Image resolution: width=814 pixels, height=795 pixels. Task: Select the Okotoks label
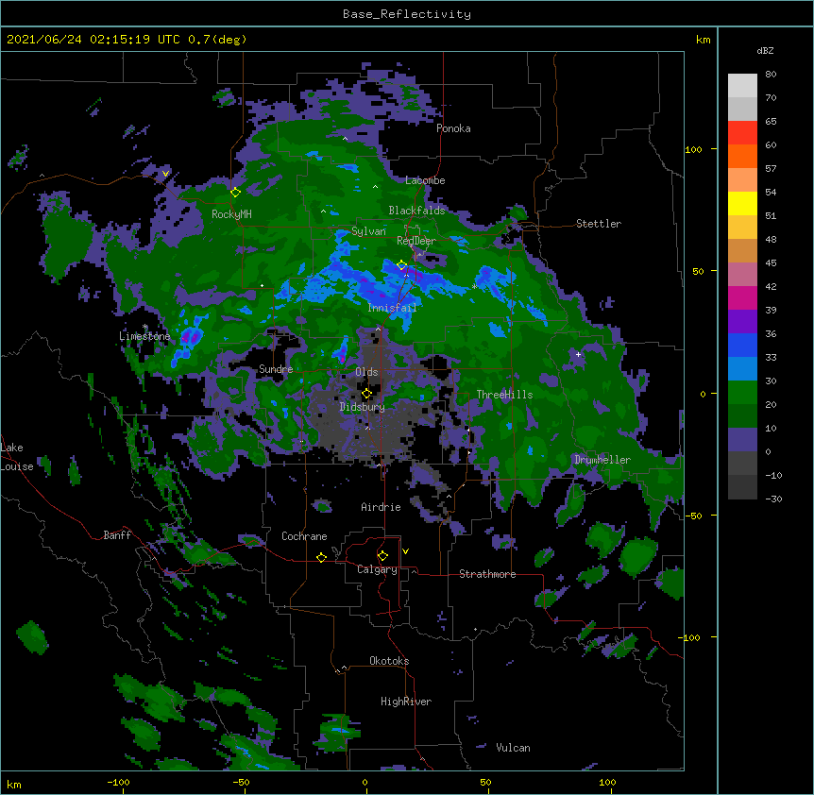[389, 661]
